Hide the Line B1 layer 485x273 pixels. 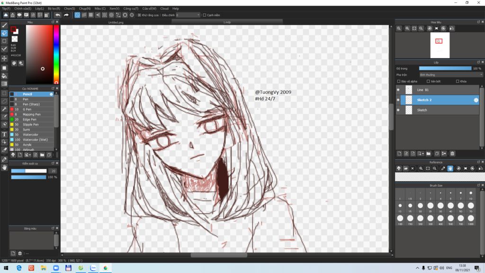pos(398,90)
